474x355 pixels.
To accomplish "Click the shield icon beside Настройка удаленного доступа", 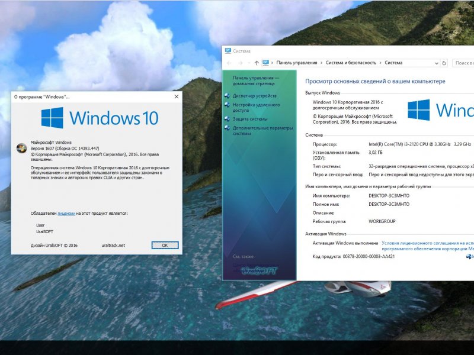I will click(227, 105).
